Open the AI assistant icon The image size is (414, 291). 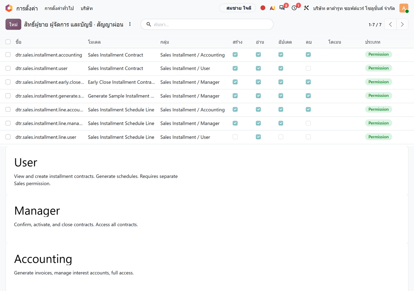pos(273,8)
